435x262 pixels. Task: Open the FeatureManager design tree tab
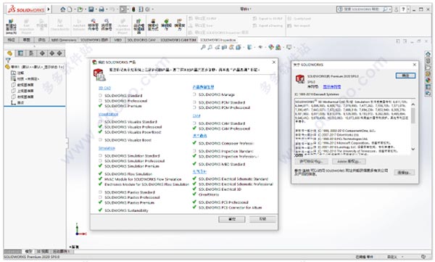9,53
